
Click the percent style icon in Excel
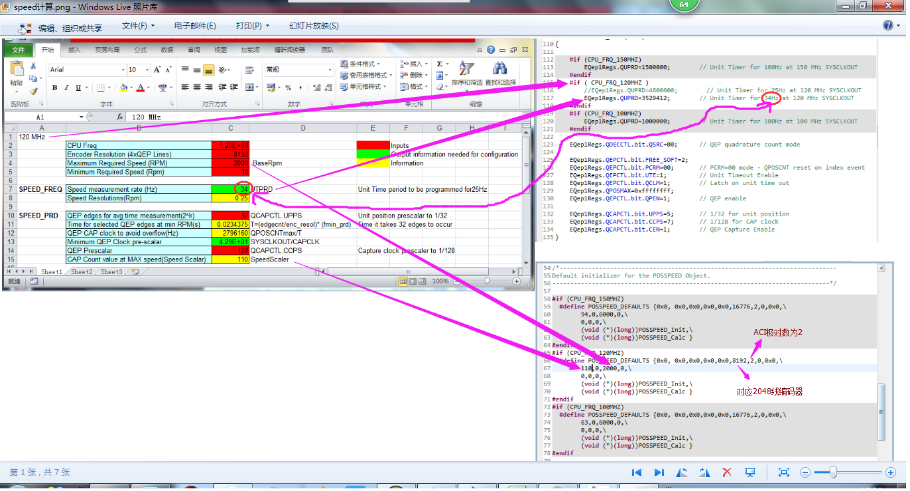coord(289,88)
